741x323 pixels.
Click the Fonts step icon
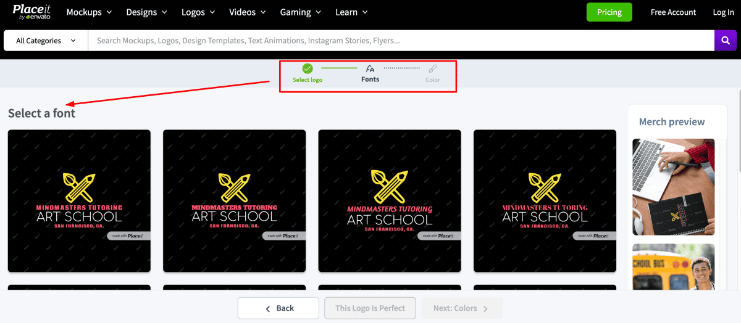370,69
